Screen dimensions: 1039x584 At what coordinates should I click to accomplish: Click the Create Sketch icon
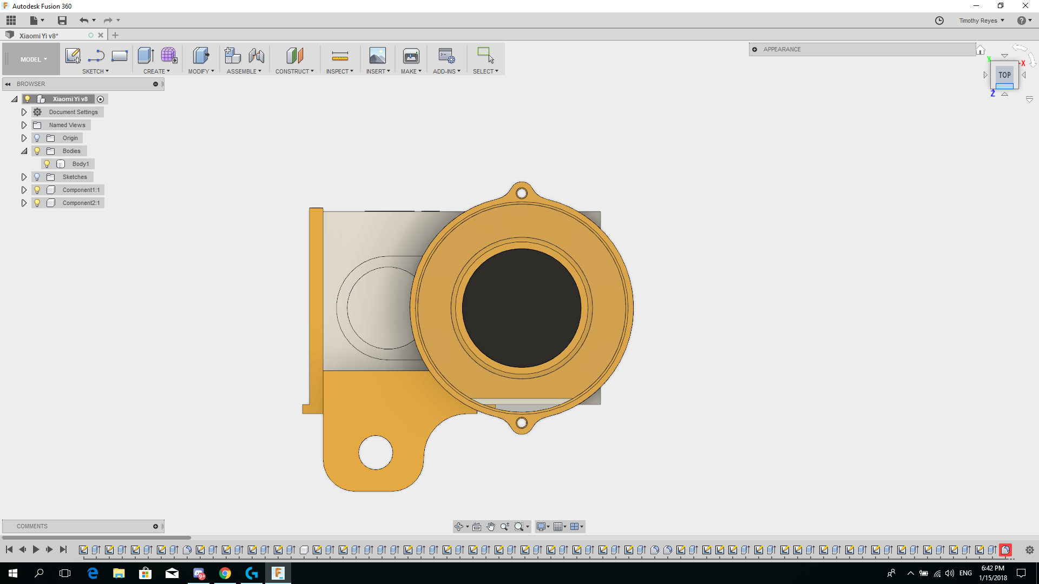coord(73,55)
